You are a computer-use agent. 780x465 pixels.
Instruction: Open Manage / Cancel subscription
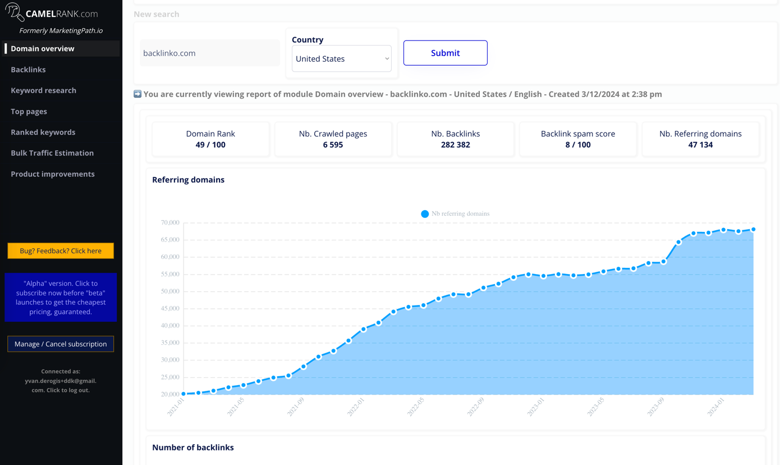click(x=61, y=344)
